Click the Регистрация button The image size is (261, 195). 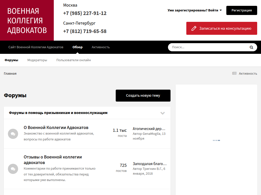(x=241, y=10)
